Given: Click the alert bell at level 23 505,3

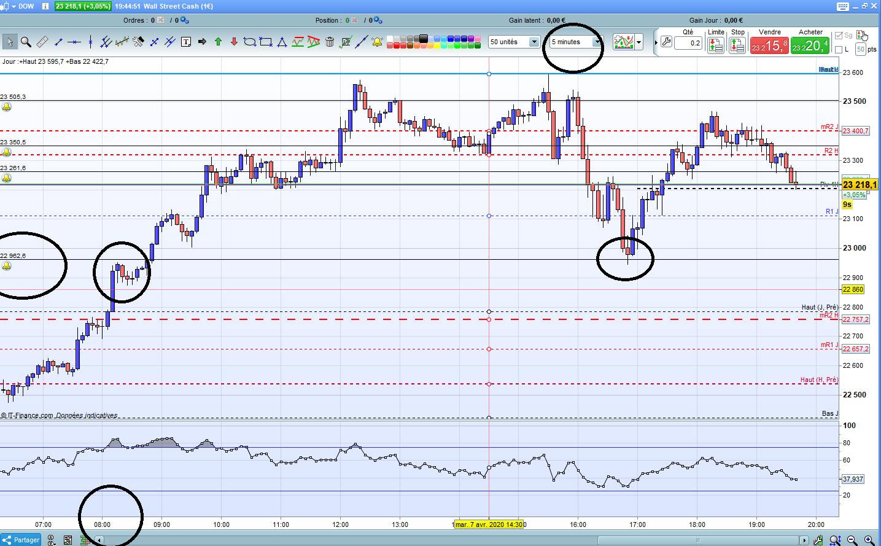Looking at the screenshot, I should [x=6, y=107].
